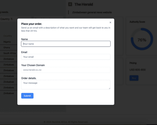157x125 pixels.
Task: Select the South Africa row
Action: (x=9, y=53)
